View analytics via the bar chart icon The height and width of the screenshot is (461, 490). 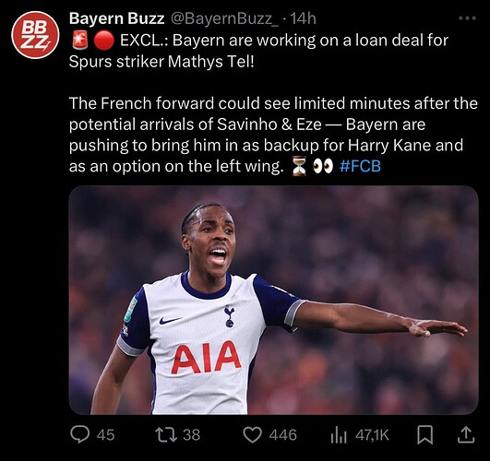coord(339,435)
